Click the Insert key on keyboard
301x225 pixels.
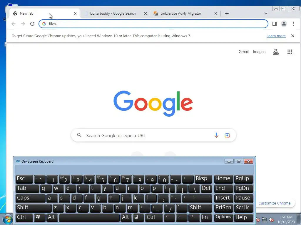[224, 198]
